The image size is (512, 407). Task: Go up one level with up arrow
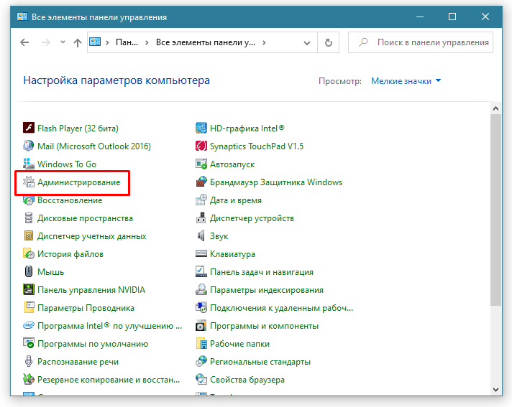78,42
